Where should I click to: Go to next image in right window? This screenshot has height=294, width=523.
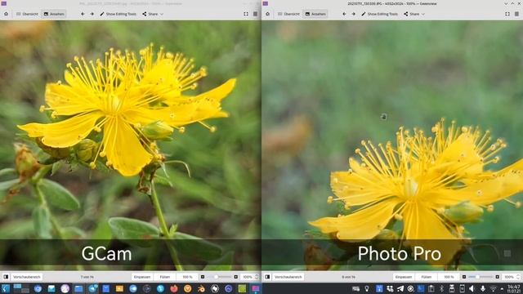(x=354, y=14)
